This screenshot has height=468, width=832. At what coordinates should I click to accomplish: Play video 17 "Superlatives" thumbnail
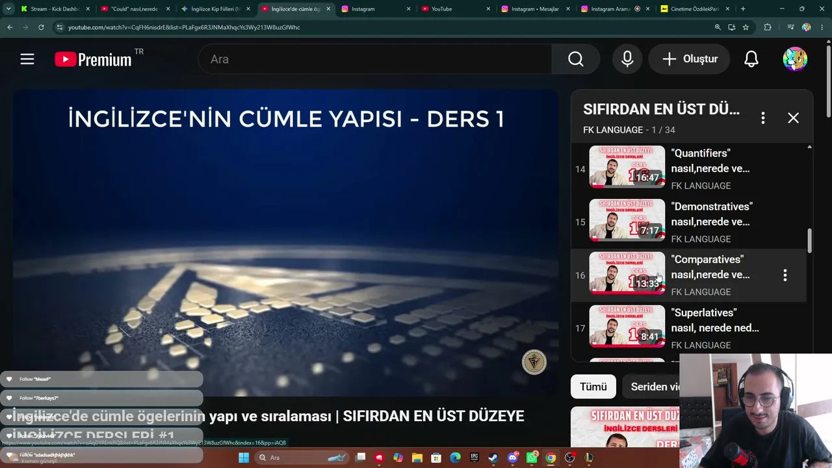pyautogui.click(x=627, y=326)
